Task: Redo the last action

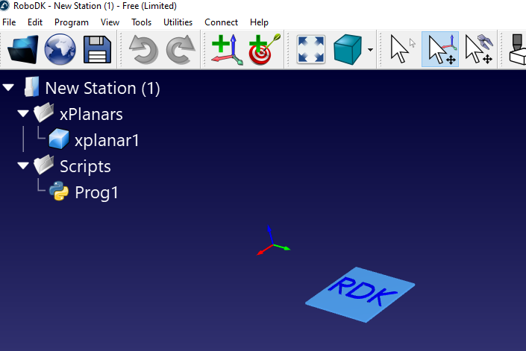Action: [181, 50]
